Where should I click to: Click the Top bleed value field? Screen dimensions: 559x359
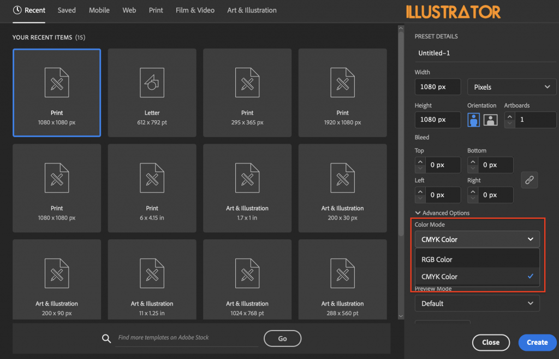pyautogui.click(x=443, y=165)
